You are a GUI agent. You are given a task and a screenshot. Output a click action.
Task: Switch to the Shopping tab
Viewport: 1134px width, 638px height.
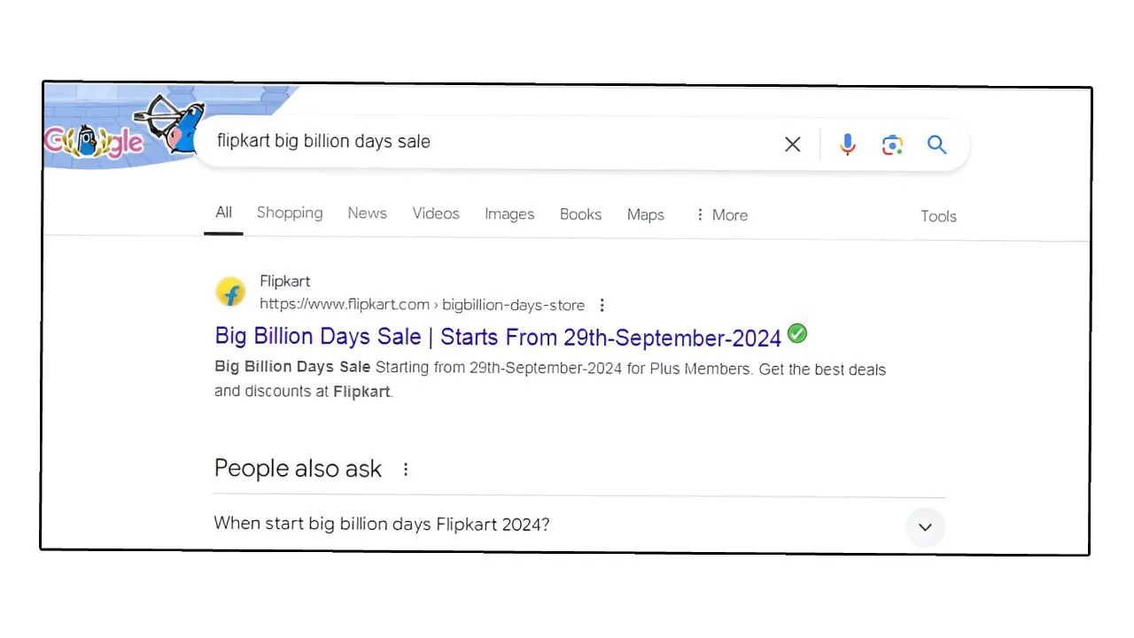pos(290,213)
